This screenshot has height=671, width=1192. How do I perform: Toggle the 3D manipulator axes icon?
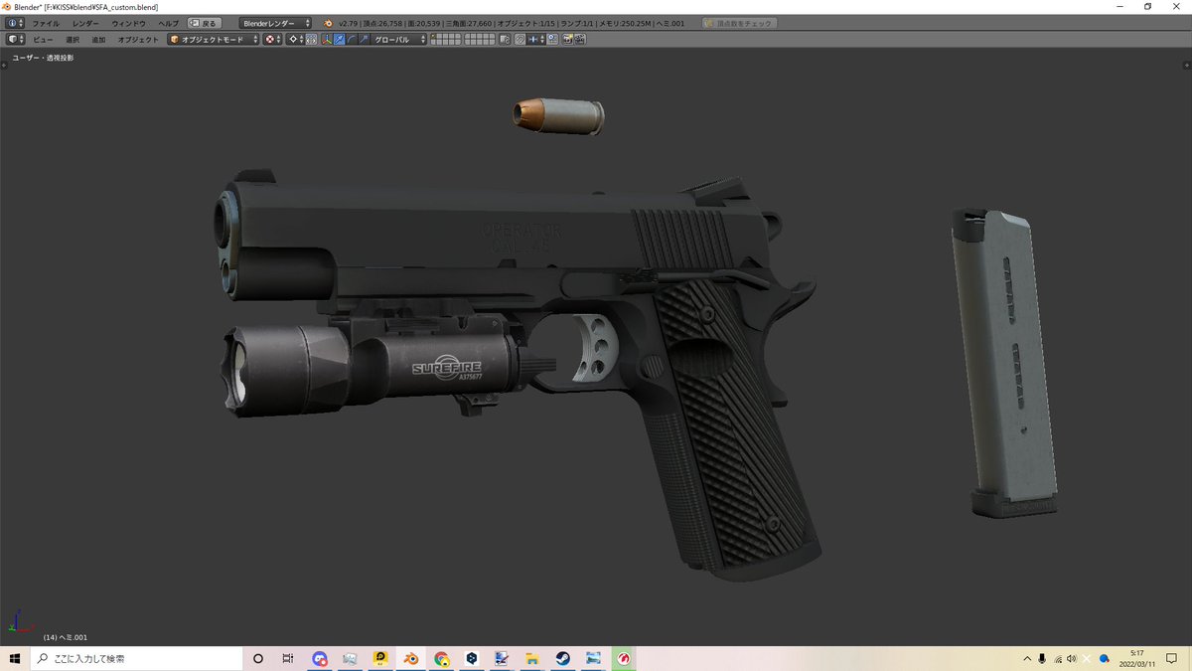327,39
